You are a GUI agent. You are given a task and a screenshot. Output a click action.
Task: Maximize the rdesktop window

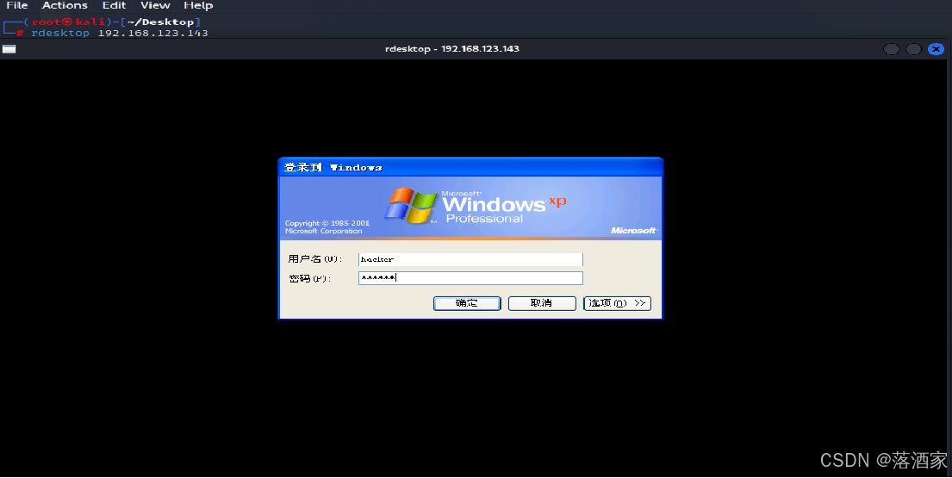[914, 49]
